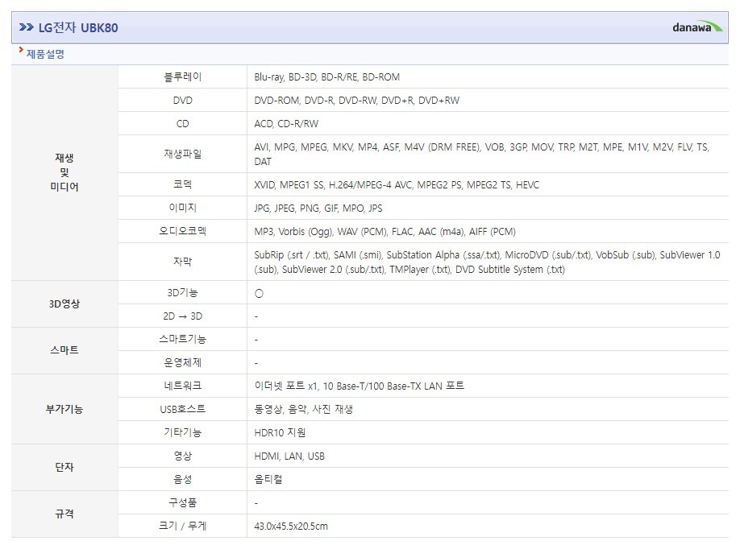
Task: Click the 2D → 3D label
Action: [183, 316]
